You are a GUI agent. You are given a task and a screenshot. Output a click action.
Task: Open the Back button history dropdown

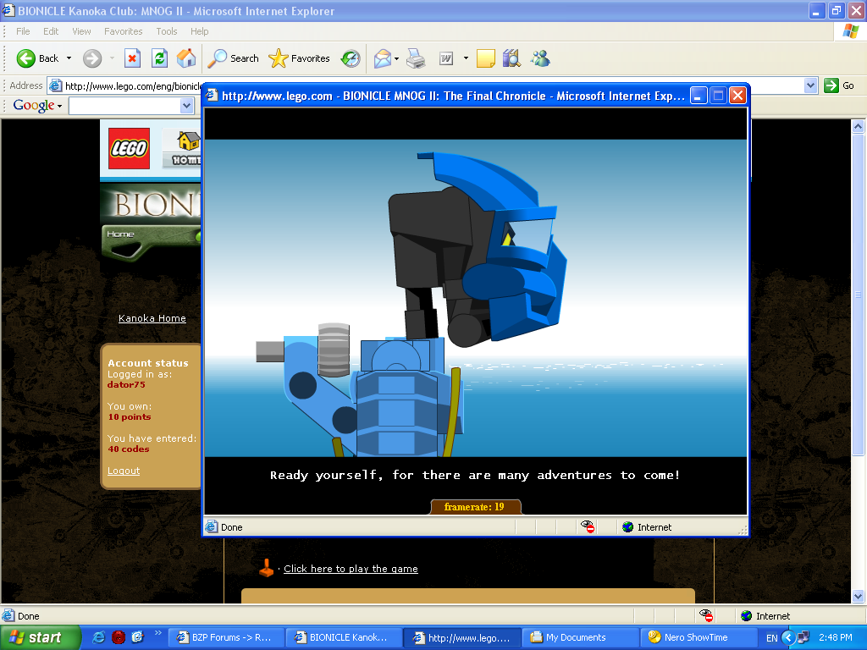pos(69,58)
